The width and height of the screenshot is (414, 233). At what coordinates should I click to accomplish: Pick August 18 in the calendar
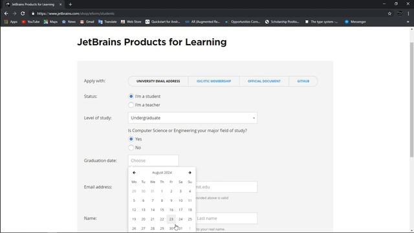pyautogui.click(x=190, y=210)
